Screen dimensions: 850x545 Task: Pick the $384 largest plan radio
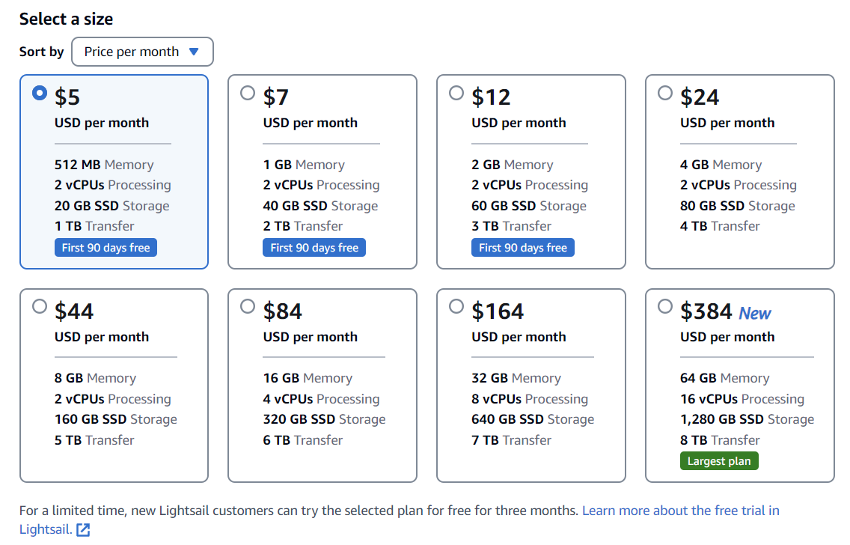(664, 306)
